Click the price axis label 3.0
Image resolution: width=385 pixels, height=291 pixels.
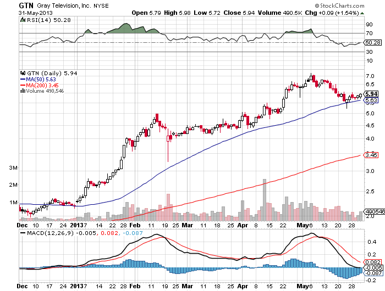click(x=370, y=171)
